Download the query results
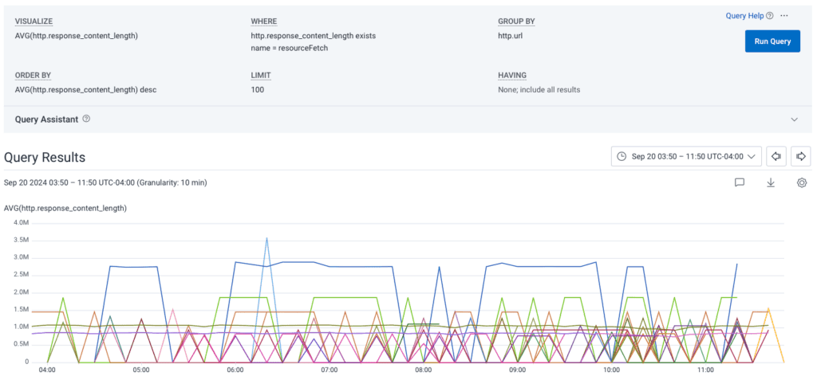 pos(771,182)
